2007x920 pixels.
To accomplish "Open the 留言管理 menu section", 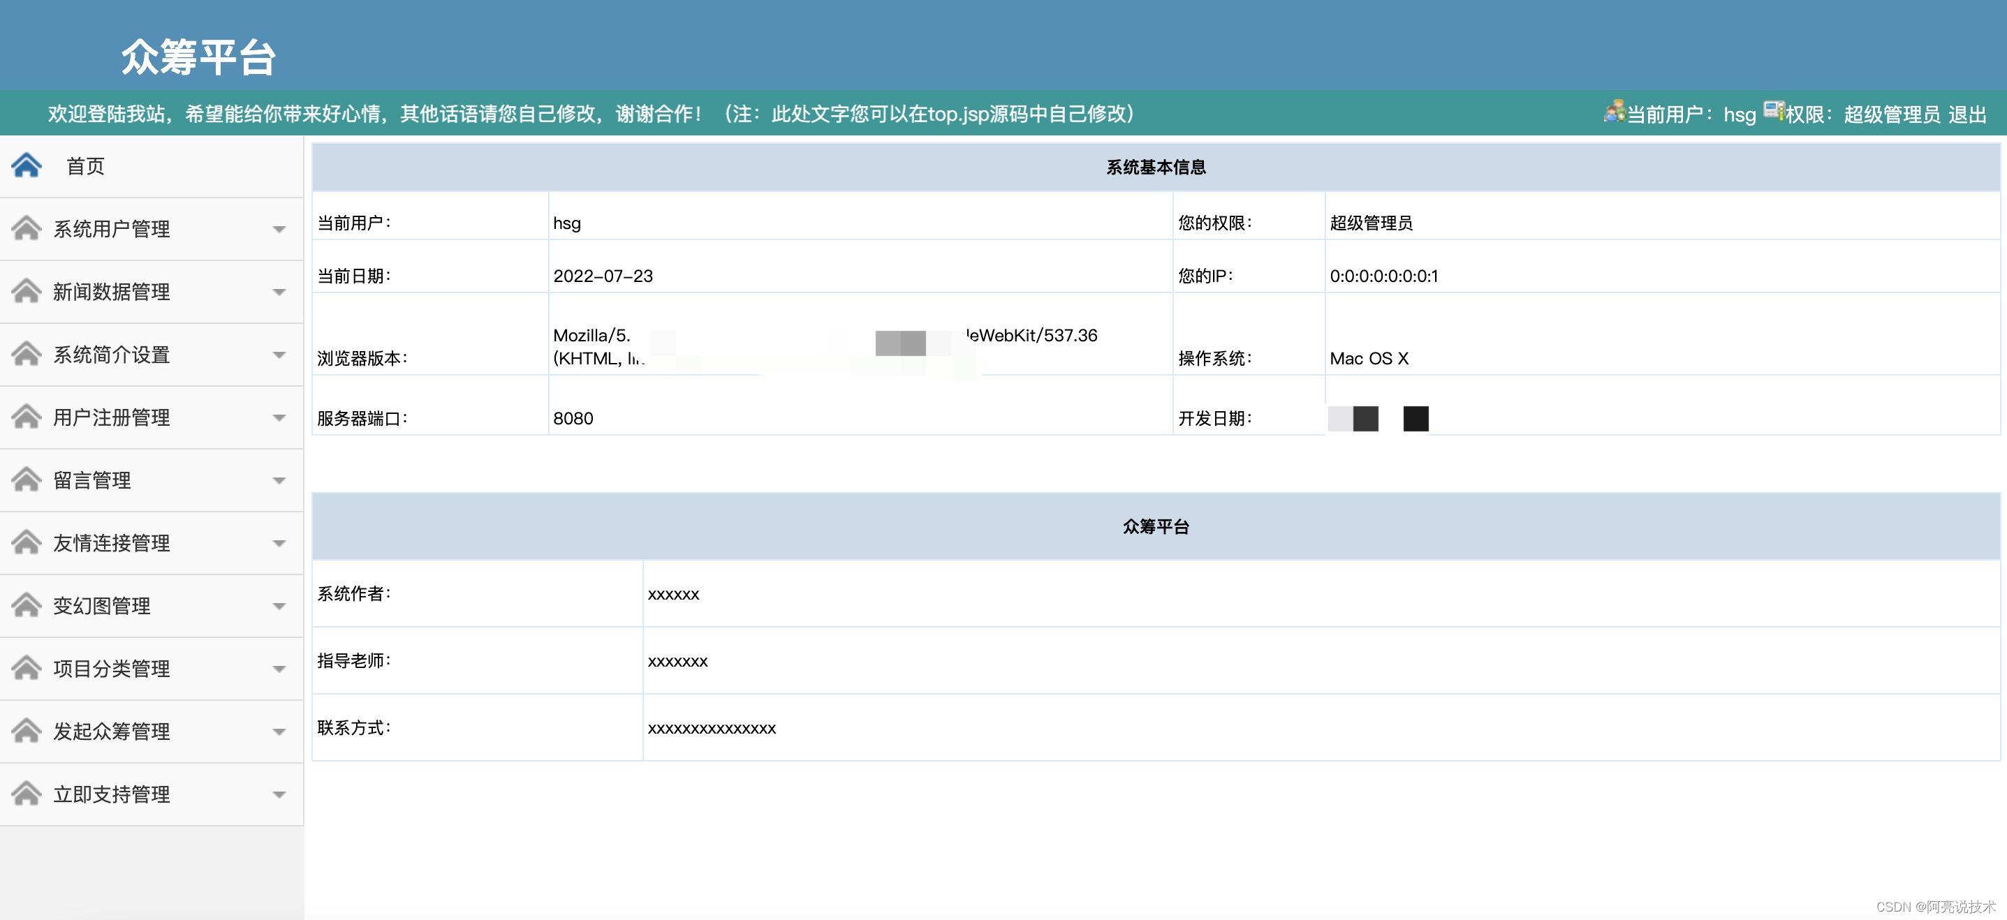I will 92,481.
